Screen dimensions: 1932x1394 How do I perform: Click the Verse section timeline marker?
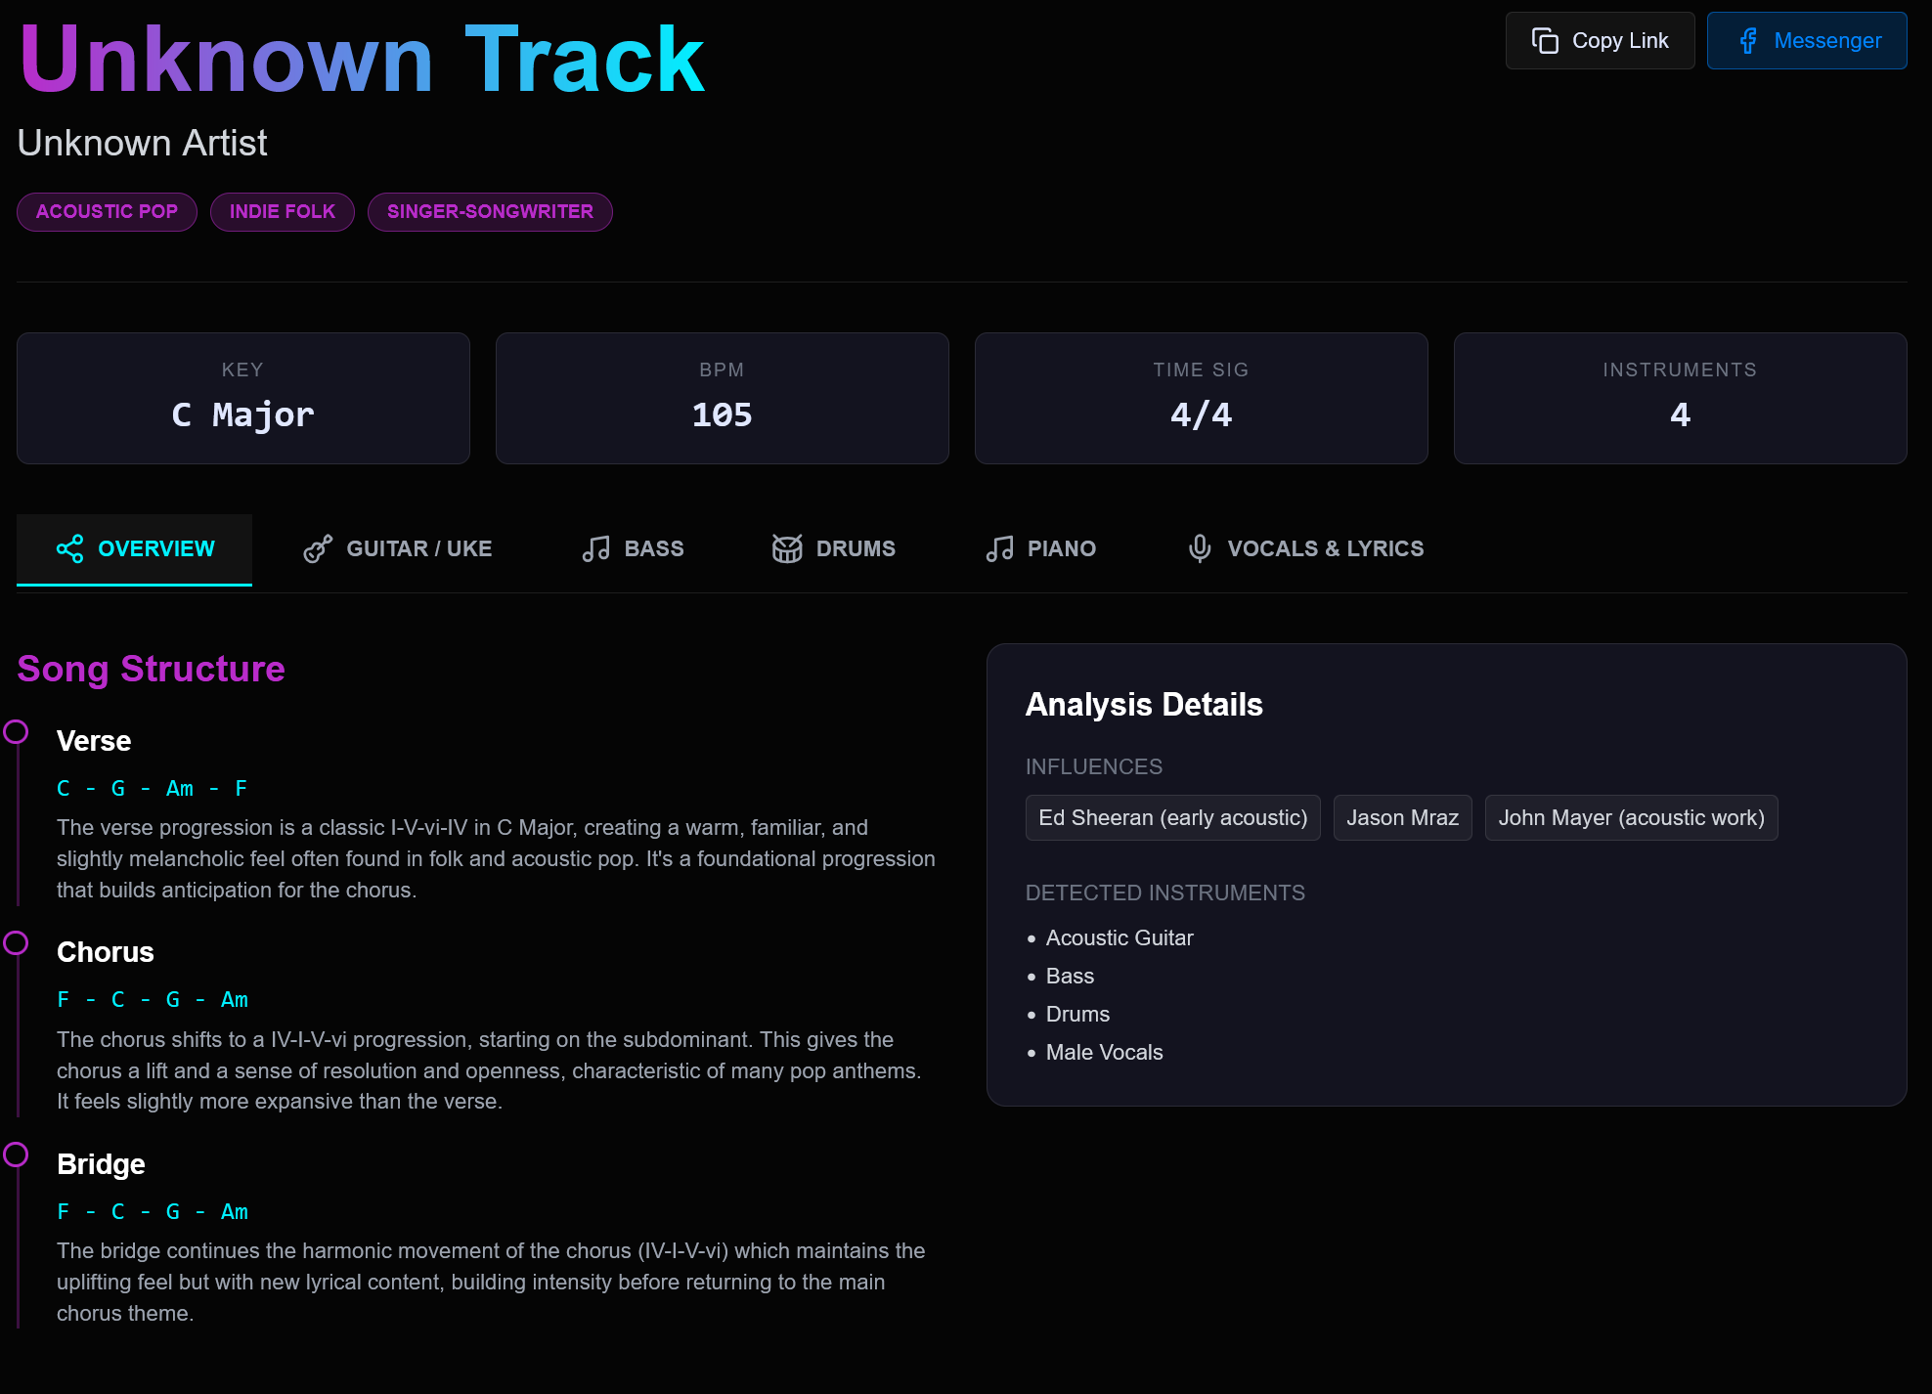pos(16,731)
